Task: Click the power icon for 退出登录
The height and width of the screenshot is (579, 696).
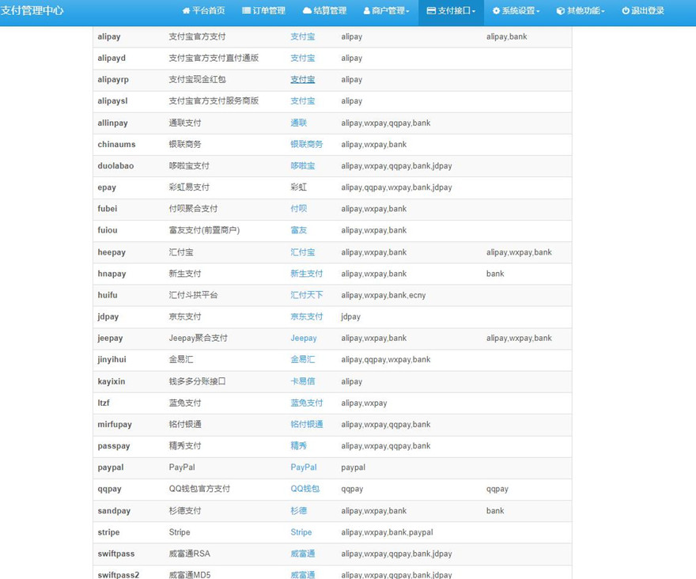Action: pos(626,10)
